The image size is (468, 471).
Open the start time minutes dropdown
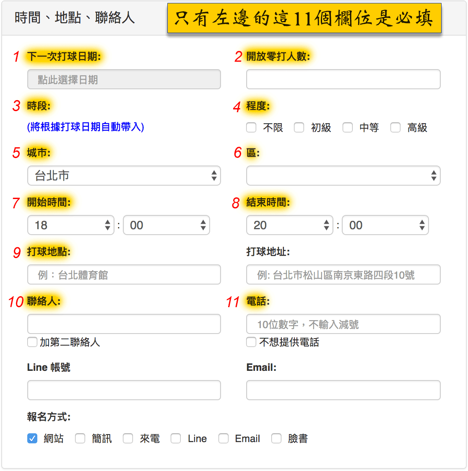(x=166, y=225)
